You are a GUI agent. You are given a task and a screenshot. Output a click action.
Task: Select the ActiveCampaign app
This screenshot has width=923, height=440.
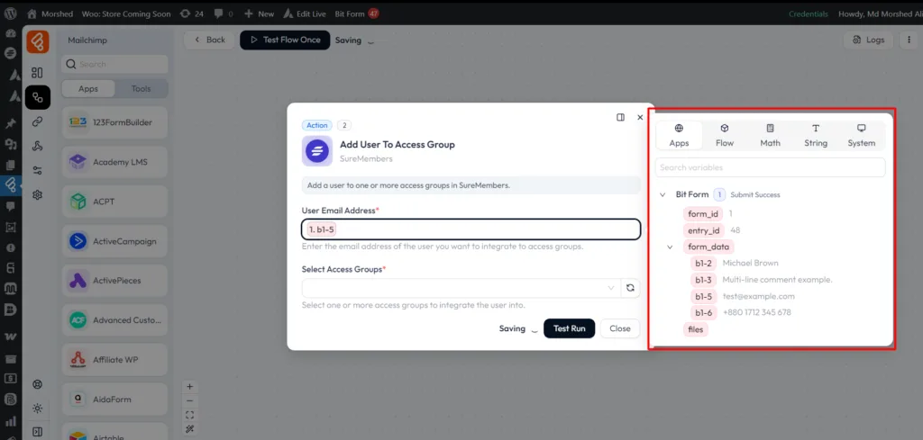pyautogui.click(x=114, y=241)
